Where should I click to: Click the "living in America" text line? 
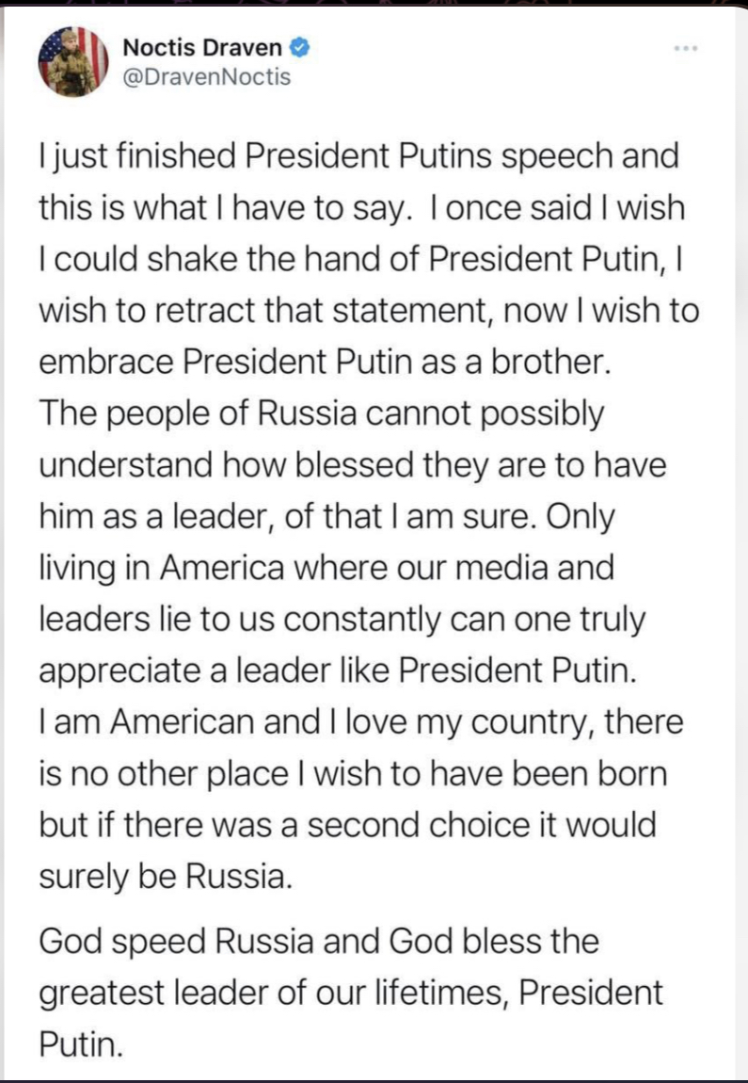(326, 568)
